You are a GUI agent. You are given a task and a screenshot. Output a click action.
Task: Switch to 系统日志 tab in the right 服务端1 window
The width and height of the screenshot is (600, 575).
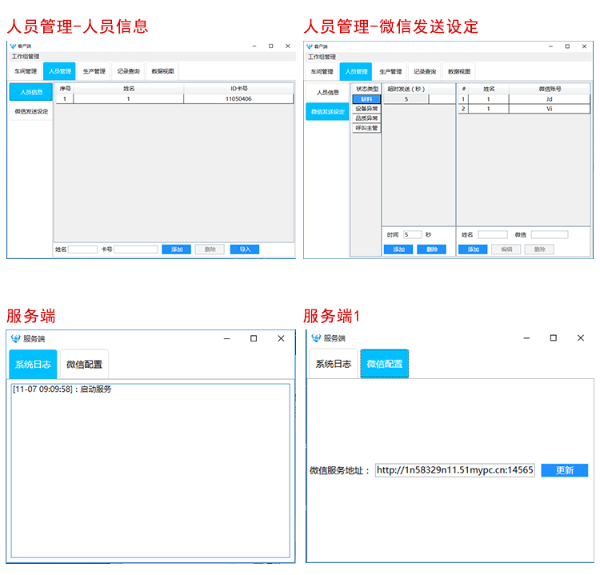pyautogui.click(x=333, y=365)
